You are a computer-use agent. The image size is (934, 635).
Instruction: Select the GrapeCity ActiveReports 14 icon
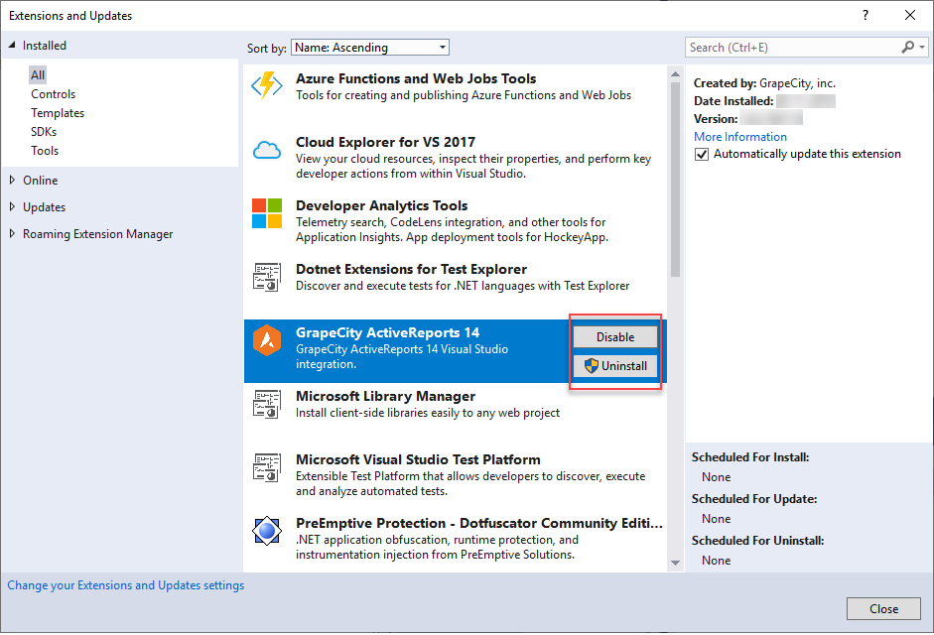coord(266,341)
